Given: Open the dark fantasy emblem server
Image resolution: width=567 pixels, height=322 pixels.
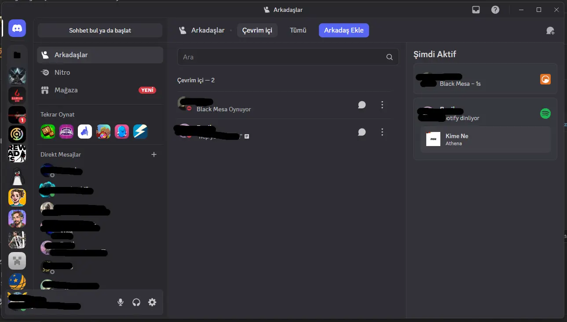Looking at the screenshot, I should tap(17, 76).
